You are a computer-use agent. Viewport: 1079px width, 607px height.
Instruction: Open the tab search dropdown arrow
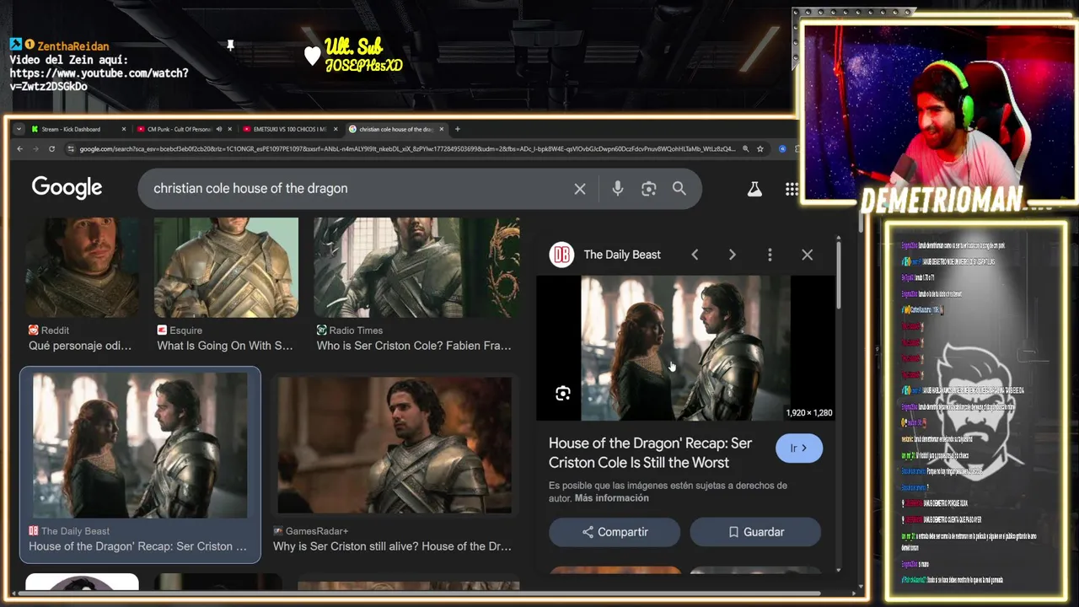pyautogui.click(x=19, y=129)
